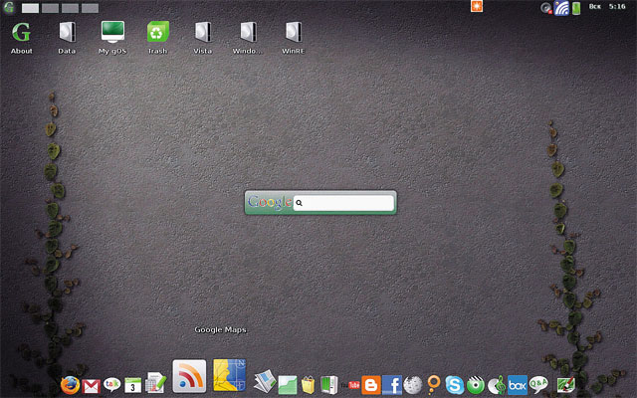Switch to the first workspace
The width and height of the screenshot is (637, 398).
point(30,8)
